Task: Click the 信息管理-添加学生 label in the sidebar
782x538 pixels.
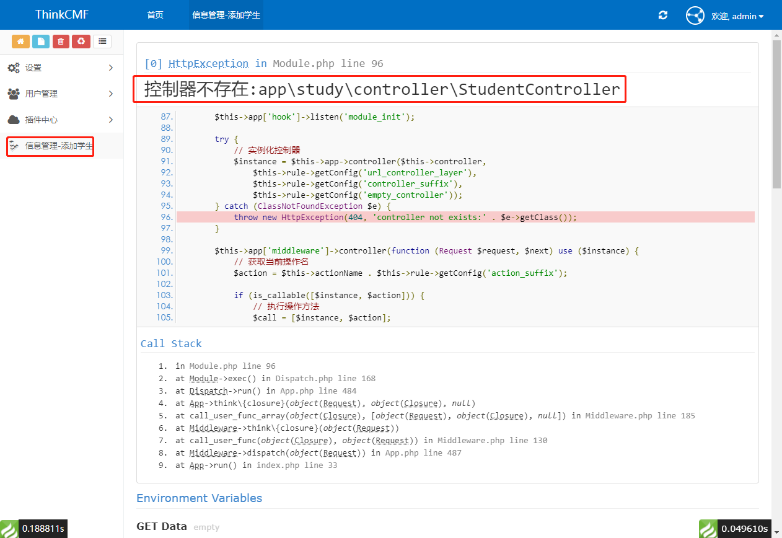Action: pyautogui.click(x=59, y=146)
